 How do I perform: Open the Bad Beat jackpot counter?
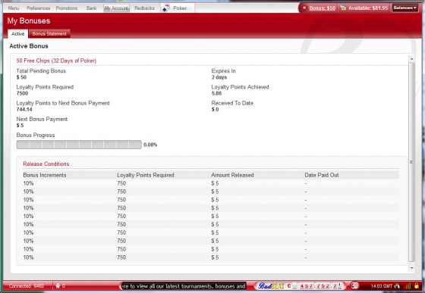tap(299, 285)
